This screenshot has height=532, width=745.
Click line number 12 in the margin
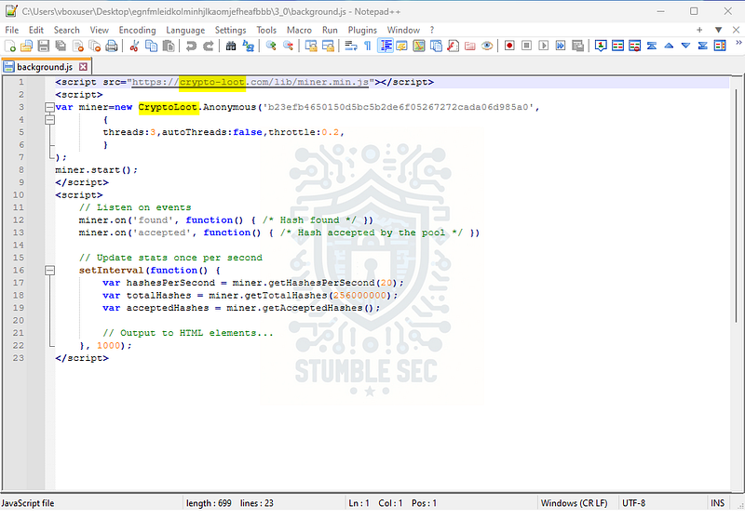(x=18, y=219)
